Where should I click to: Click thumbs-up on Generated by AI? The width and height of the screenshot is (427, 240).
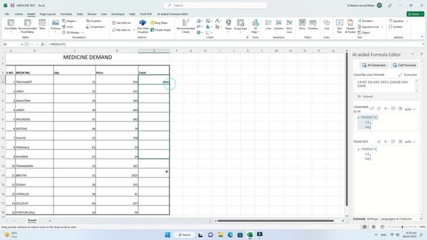click(x=372, y=108)
